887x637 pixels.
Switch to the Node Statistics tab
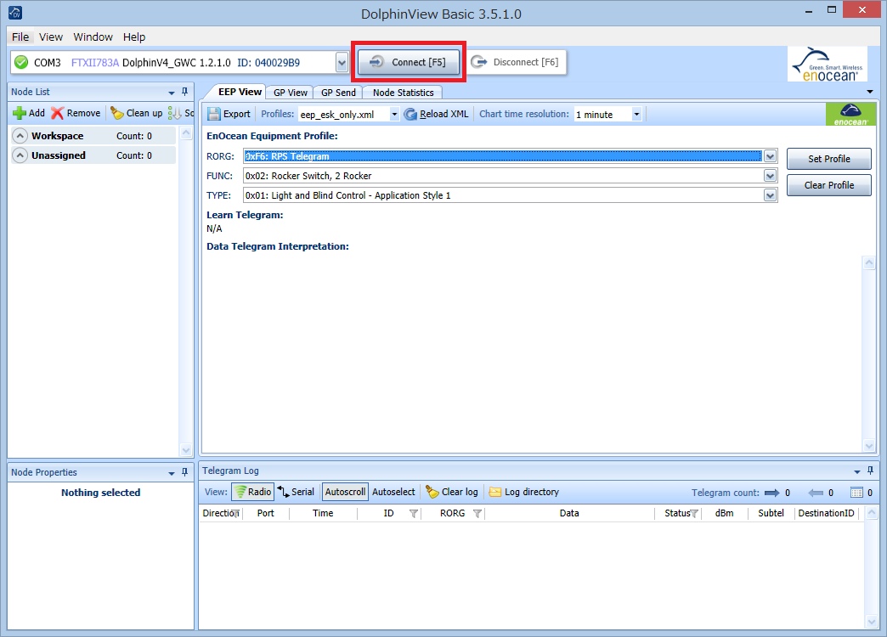click(x=403, y=93)
